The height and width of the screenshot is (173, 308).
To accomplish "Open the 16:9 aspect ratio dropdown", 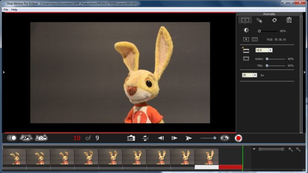I will (x=264, y=50).
